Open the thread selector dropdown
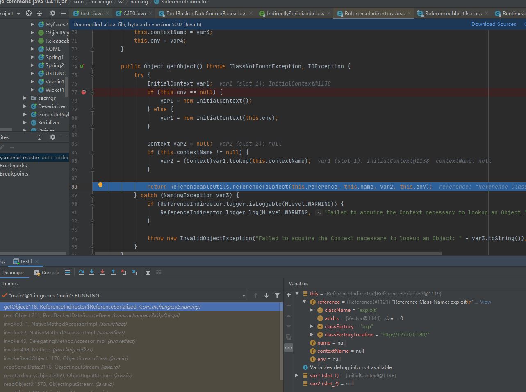 tap(244, 295)
